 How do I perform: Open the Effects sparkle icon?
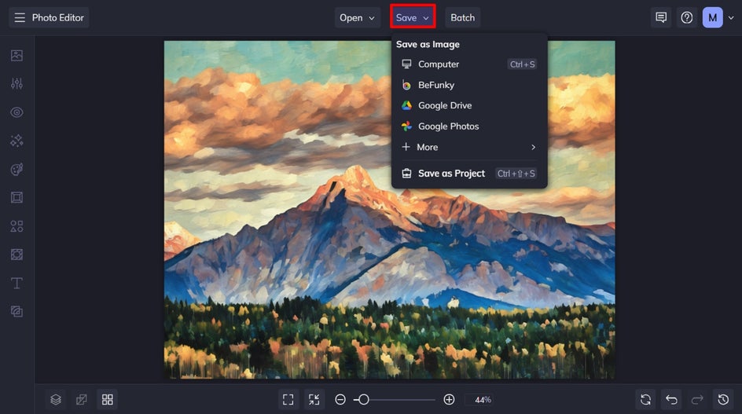click(x=17, y=141)
